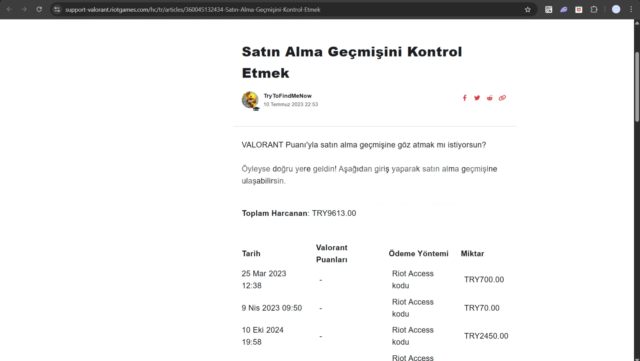Click the TRY2450.00 amount cell
640x361 pixels.
point(486,336)
